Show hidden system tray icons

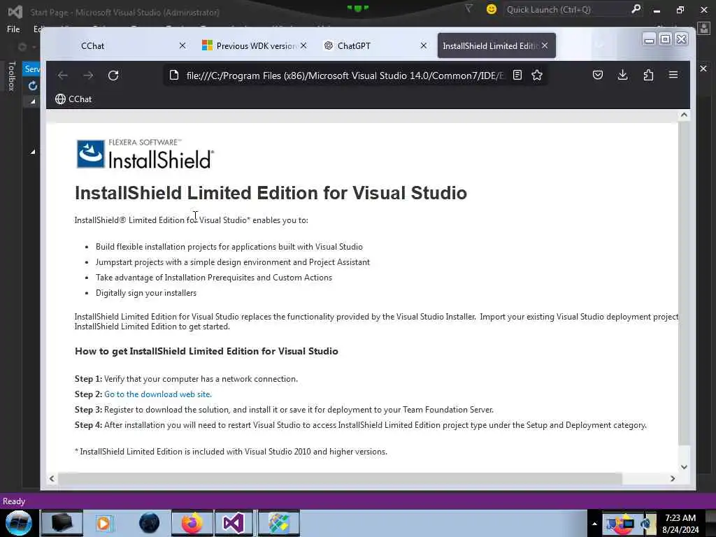pyautogui.click(x=594, y=524)
